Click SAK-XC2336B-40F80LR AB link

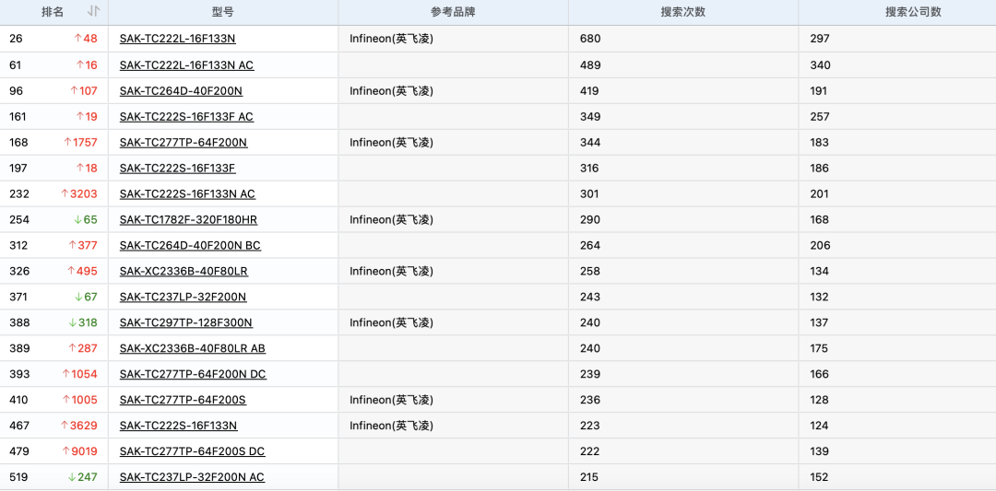pos(193,348)
